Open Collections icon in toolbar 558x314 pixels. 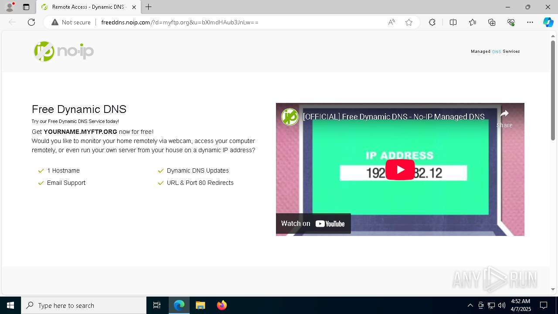coord(492,22)
